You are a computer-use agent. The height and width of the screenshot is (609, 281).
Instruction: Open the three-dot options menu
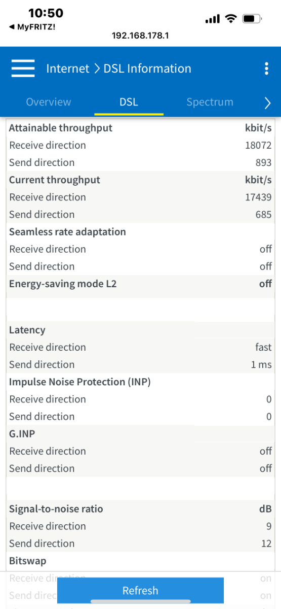point(266,69)
